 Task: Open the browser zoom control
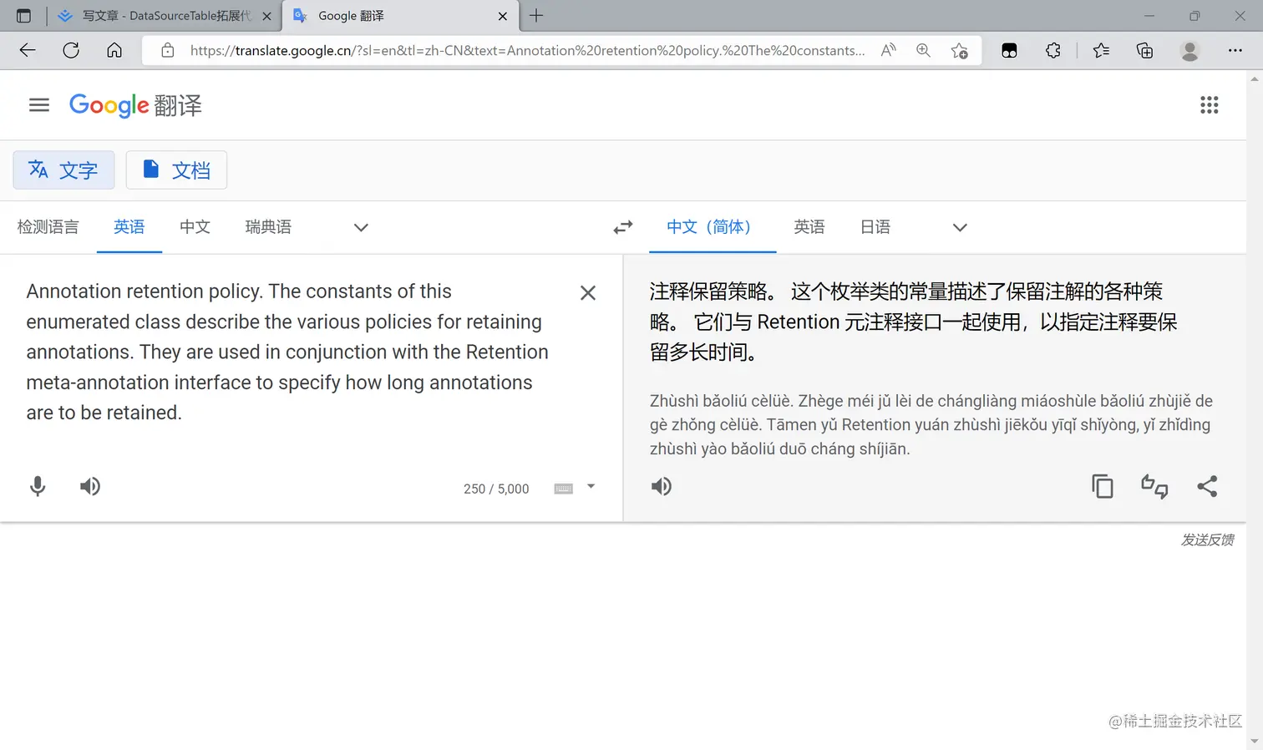(x=923, y=50)
